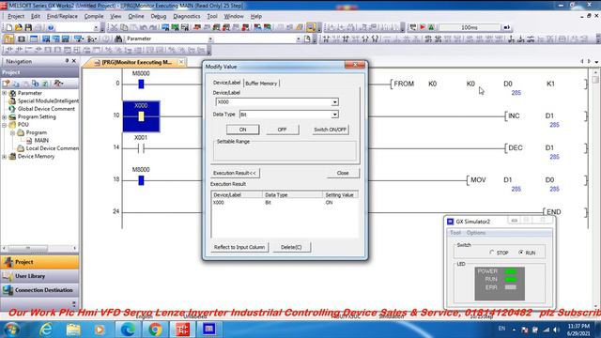The image size is (601, 338).
Task: Click the 100ms scan time field
Action: tap(470, 27)
